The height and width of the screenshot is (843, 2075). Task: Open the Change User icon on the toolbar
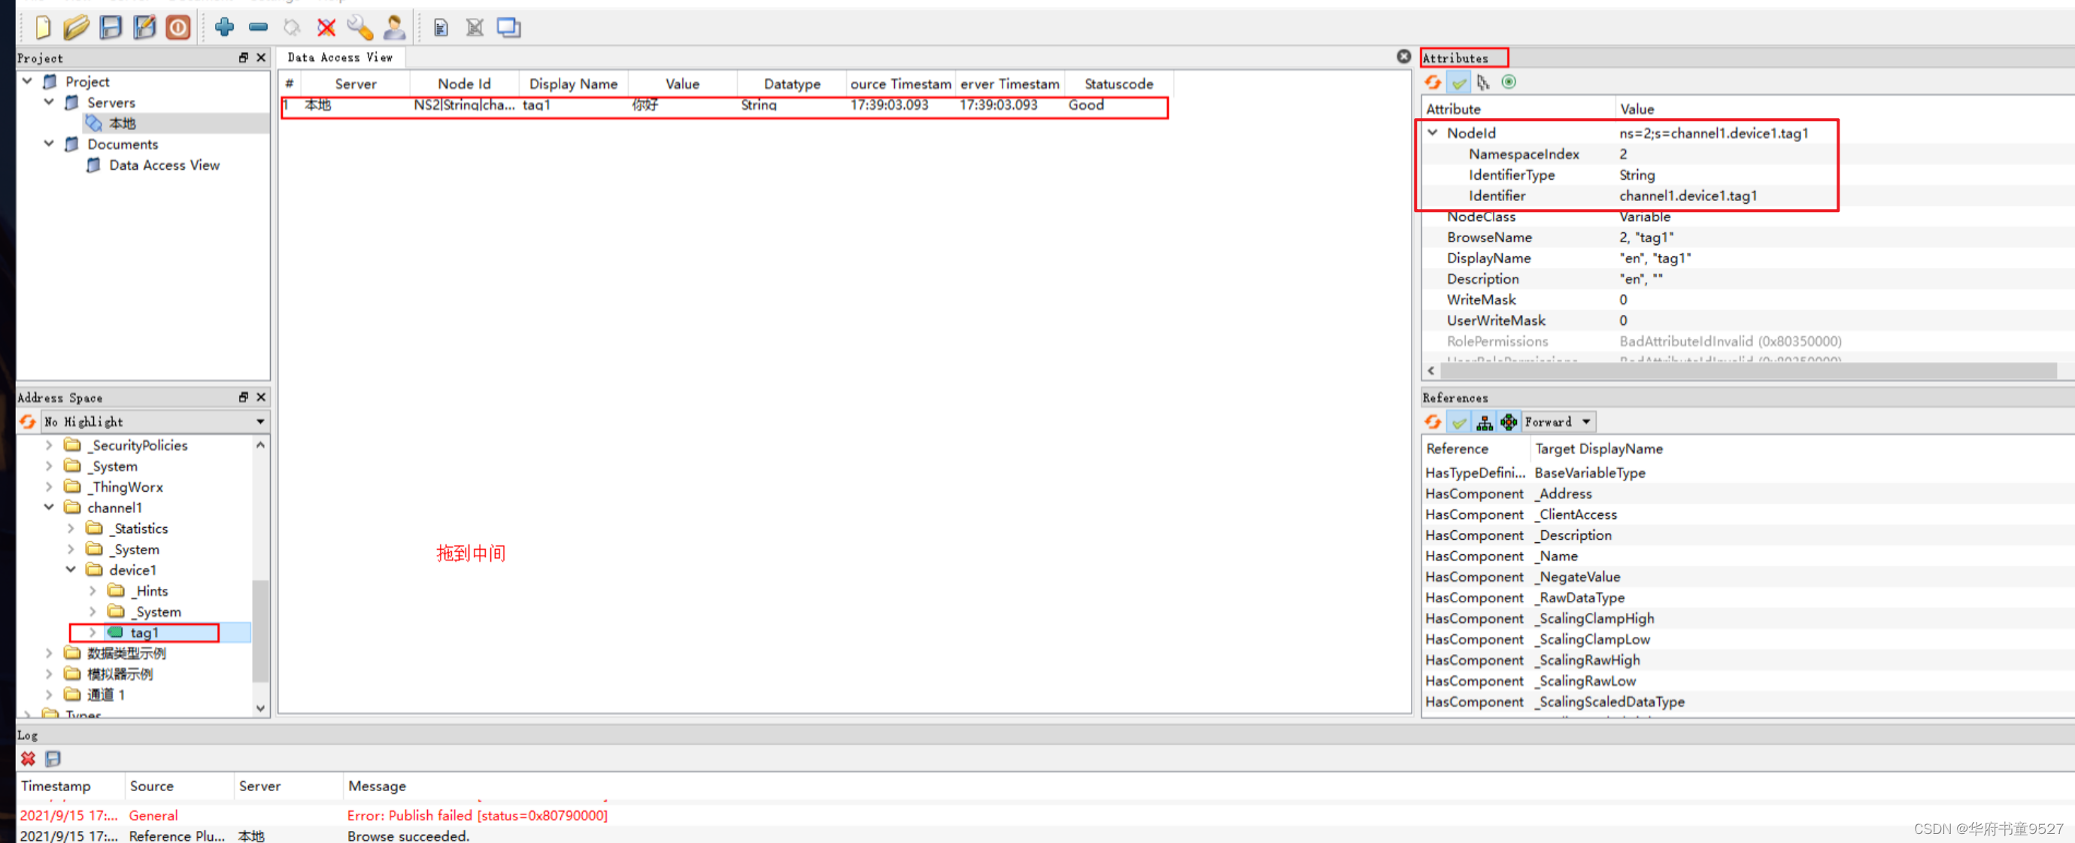coord(394,26)
